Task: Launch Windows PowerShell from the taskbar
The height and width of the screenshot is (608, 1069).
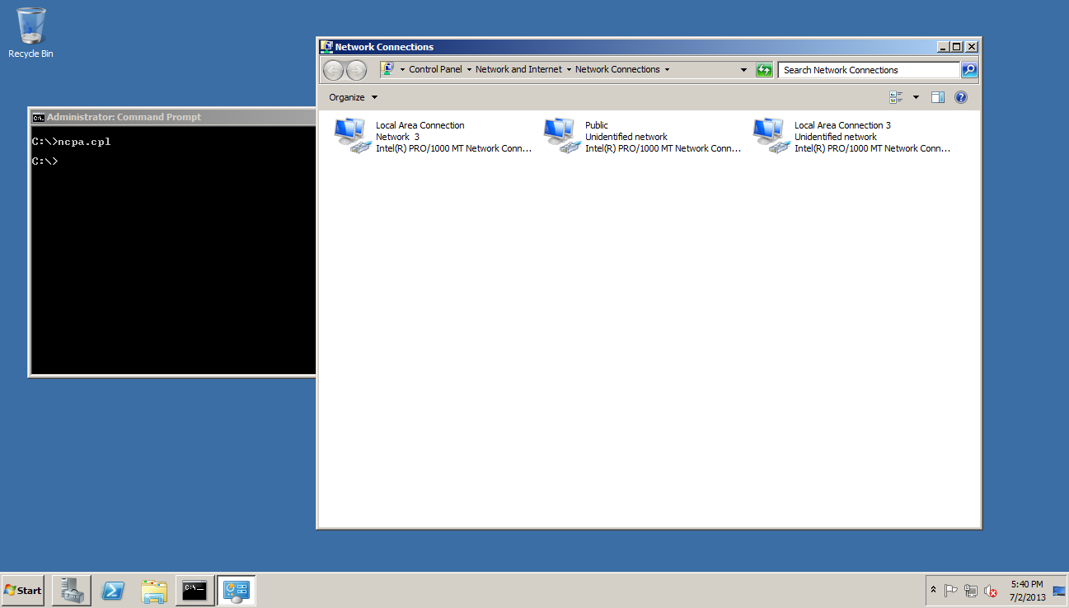Action: click(x=113, y=590)
